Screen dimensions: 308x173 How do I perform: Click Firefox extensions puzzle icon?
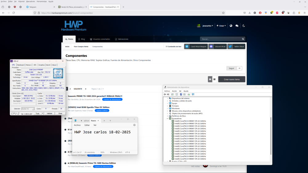click(x=294, y=13)
